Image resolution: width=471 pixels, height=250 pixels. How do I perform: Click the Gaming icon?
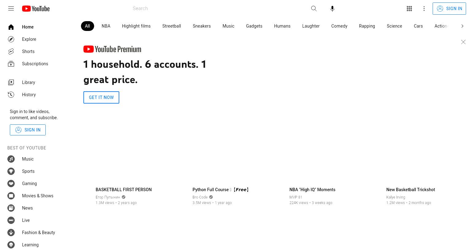[11, 184]
